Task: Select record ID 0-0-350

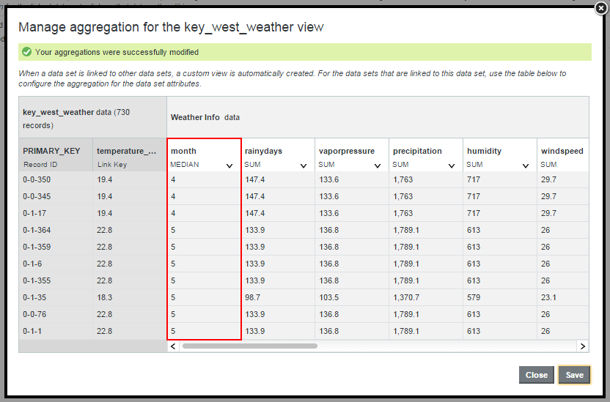Action: [37, 179]
